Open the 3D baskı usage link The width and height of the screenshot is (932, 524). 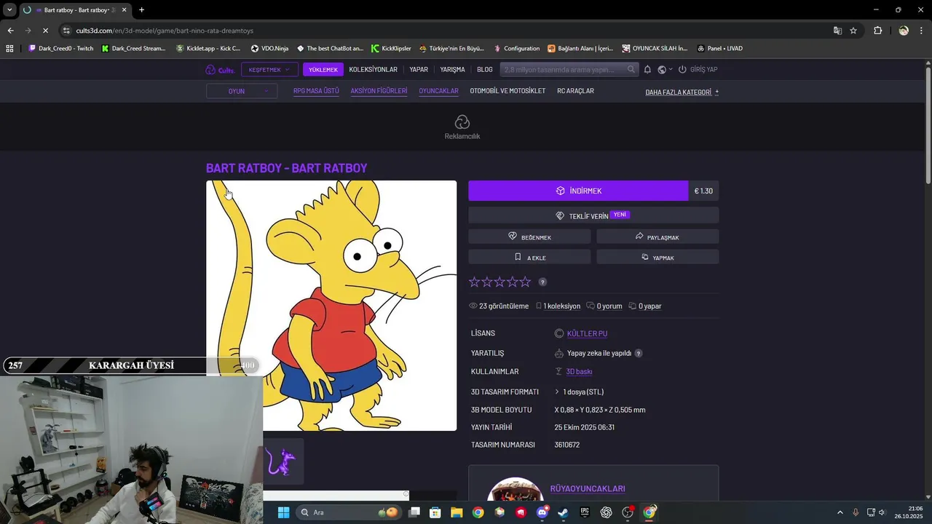(x=579, y=372)
